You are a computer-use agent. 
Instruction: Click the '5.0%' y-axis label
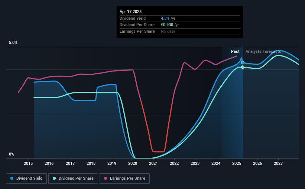(x=13, y=43)
